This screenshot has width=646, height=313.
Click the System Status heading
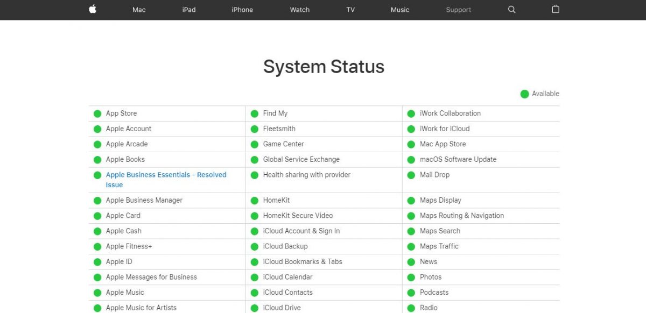[x=324, y=67]
